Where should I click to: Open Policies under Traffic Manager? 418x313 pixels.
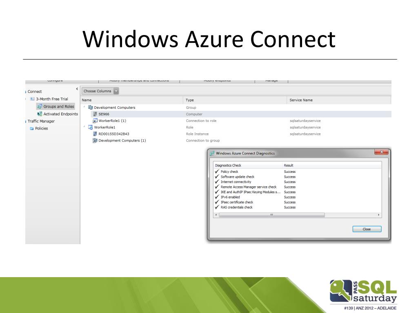[x=41, y=128]
